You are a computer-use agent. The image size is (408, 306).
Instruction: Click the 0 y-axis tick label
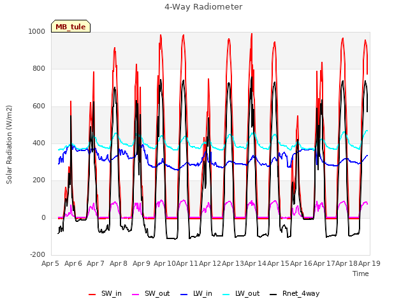tap(43, 217)
